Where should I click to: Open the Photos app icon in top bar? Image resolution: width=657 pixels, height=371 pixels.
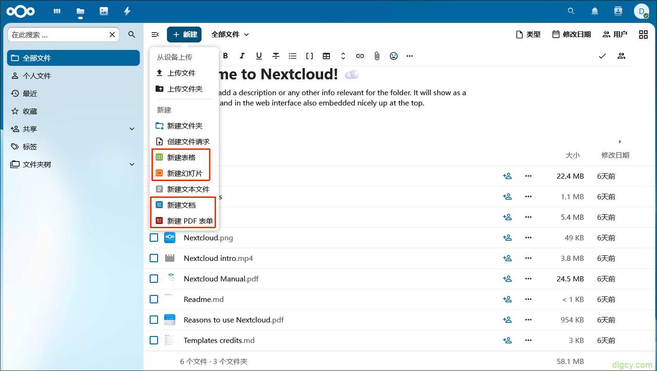pyautogui.click(x=104, y=11)
